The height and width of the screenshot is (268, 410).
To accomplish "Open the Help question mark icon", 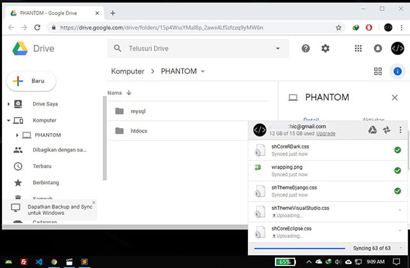I will click(x=306, y=49).
